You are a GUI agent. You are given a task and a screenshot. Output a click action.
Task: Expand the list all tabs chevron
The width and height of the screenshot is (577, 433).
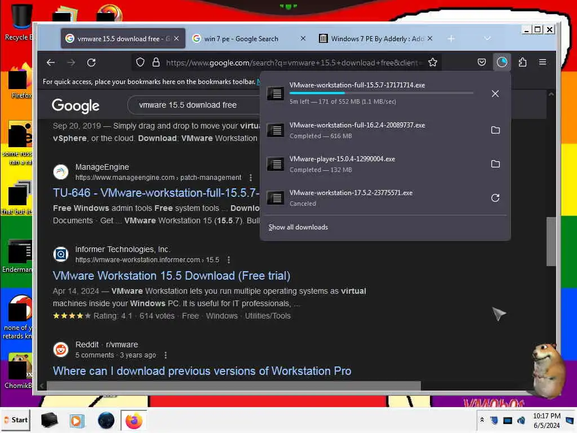point(487,38)
